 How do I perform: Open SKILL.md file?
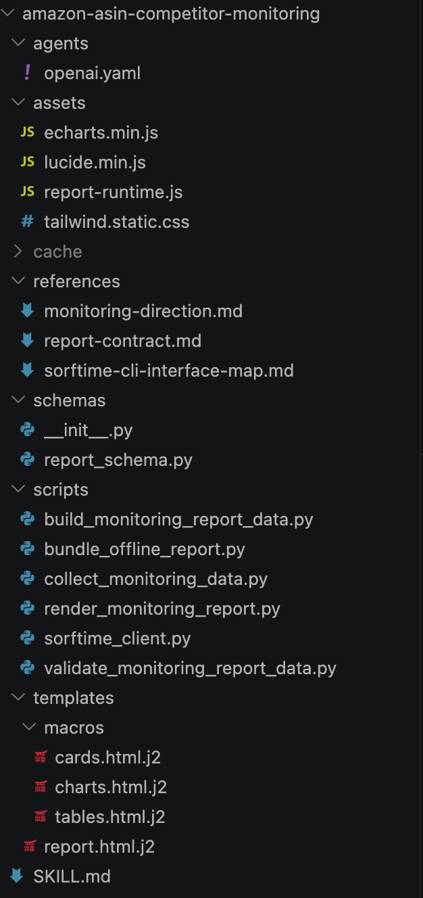tap(72, 876)
